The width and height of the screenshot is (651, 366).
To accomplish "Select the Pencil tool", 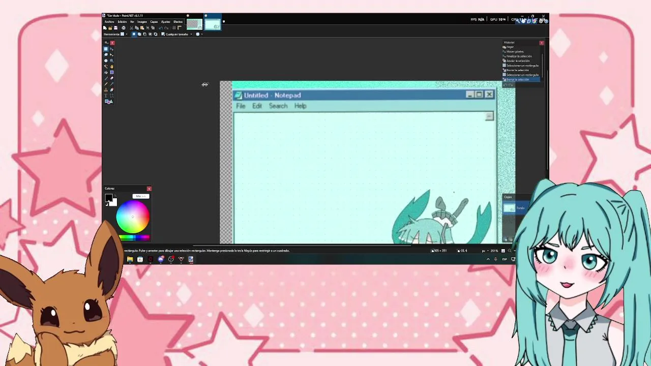I will [x=106, y=84].
